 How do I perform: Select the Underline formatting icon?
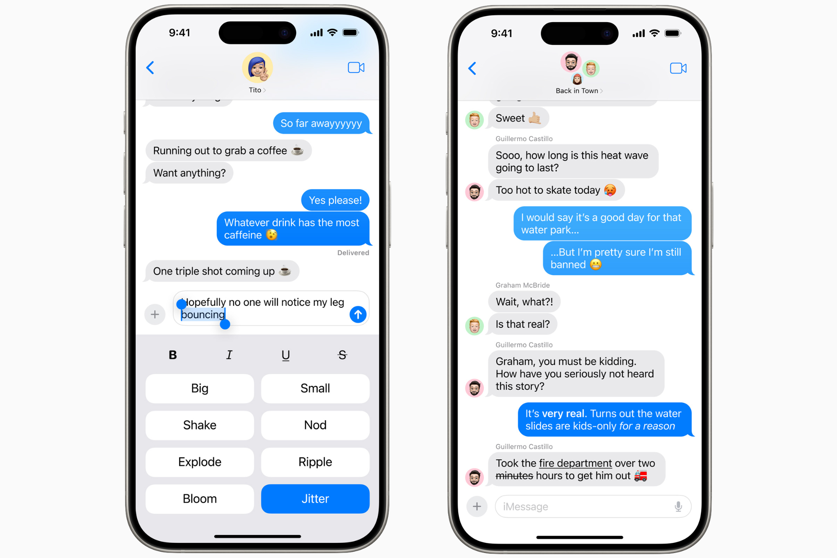[286, 355]
